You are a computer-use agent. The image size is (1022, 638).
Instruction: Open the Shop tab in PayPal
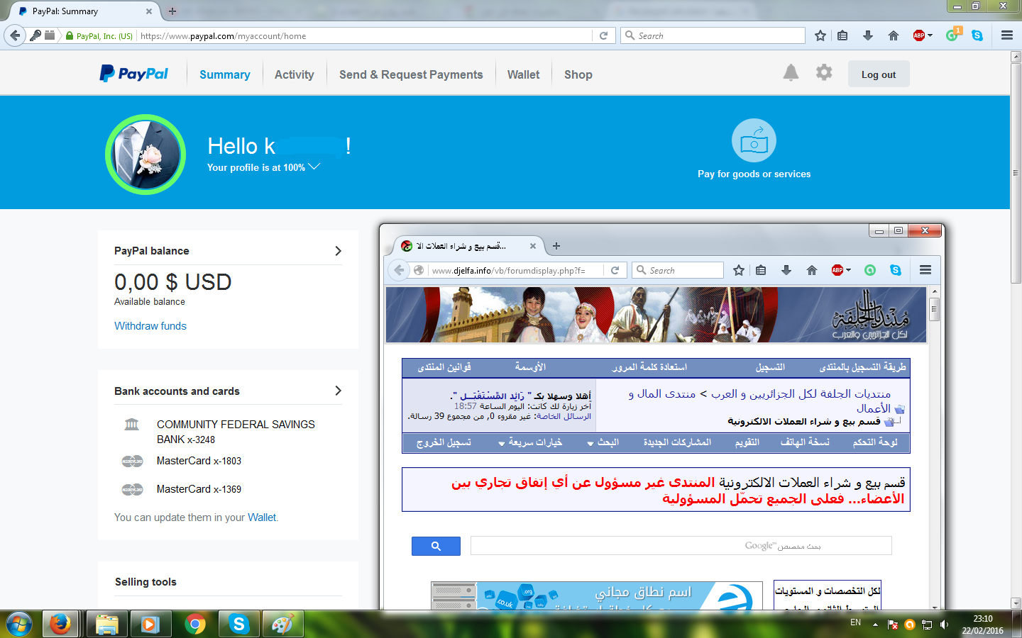click(578, 74)
